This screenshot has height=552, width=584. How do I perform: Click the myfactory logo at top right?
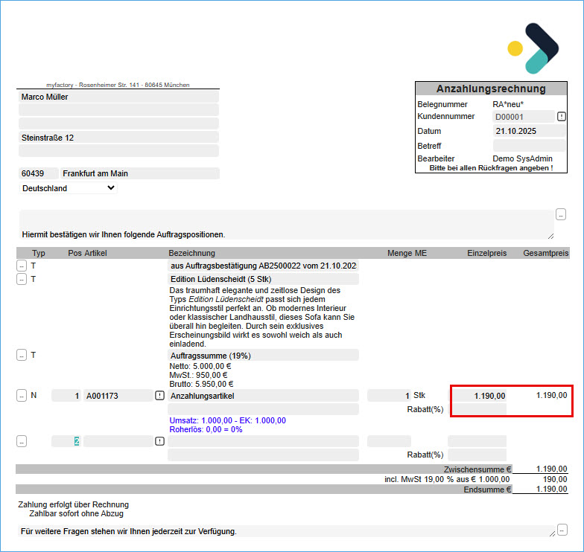pos(532,48)
